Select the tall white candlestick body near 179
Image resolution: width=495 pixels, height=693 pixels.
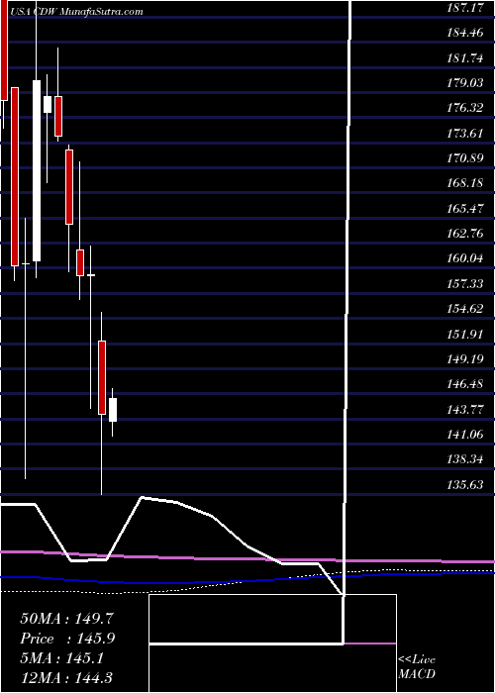[37, 170]
